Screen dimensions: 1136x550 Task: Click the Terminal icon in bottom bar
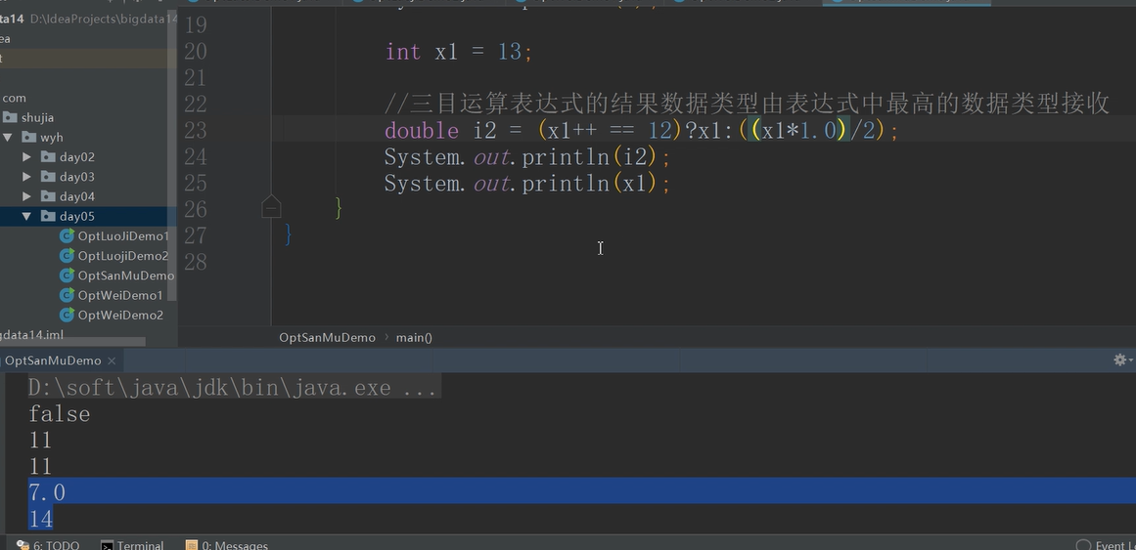(x=107, y=546)
